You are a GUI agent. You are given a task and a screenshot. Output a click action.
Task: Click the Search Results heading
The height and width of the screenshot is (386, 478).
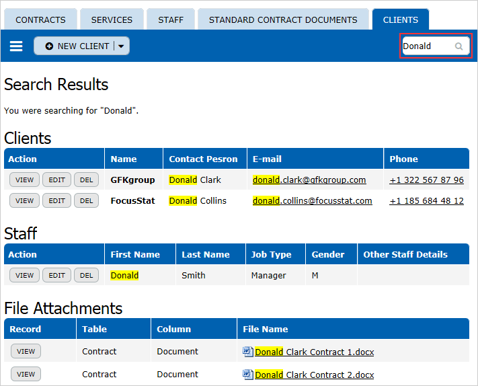click(56, 85)
